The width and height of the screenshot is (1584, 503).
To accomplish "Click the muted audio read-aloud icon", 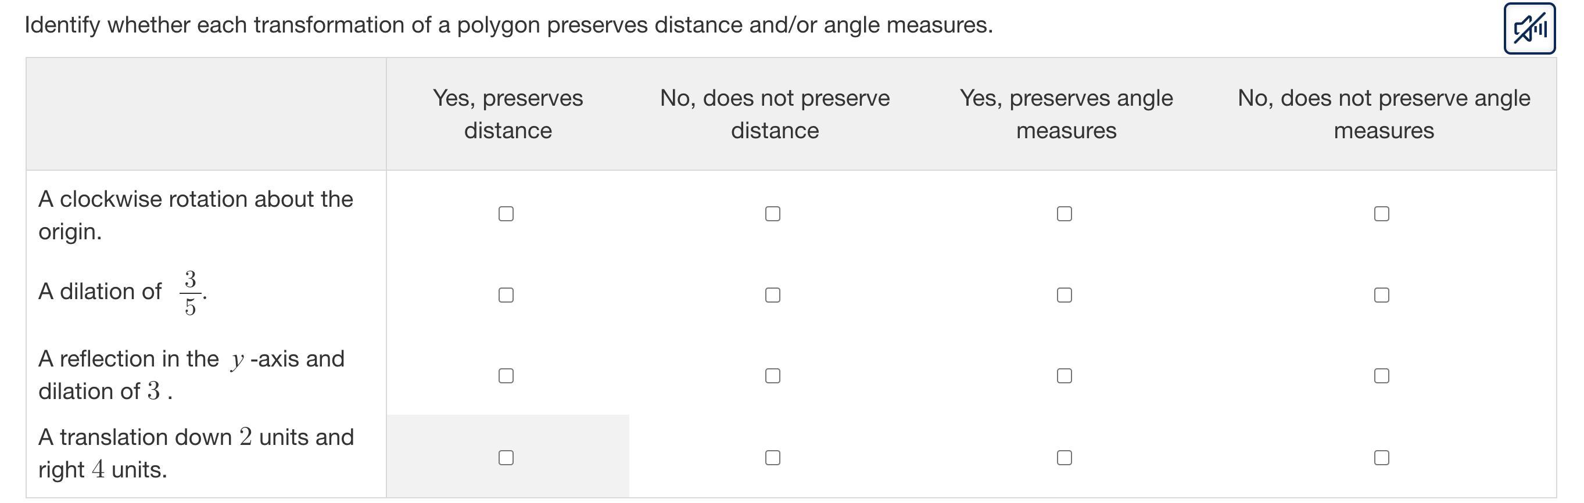I will click(1529, 28).
